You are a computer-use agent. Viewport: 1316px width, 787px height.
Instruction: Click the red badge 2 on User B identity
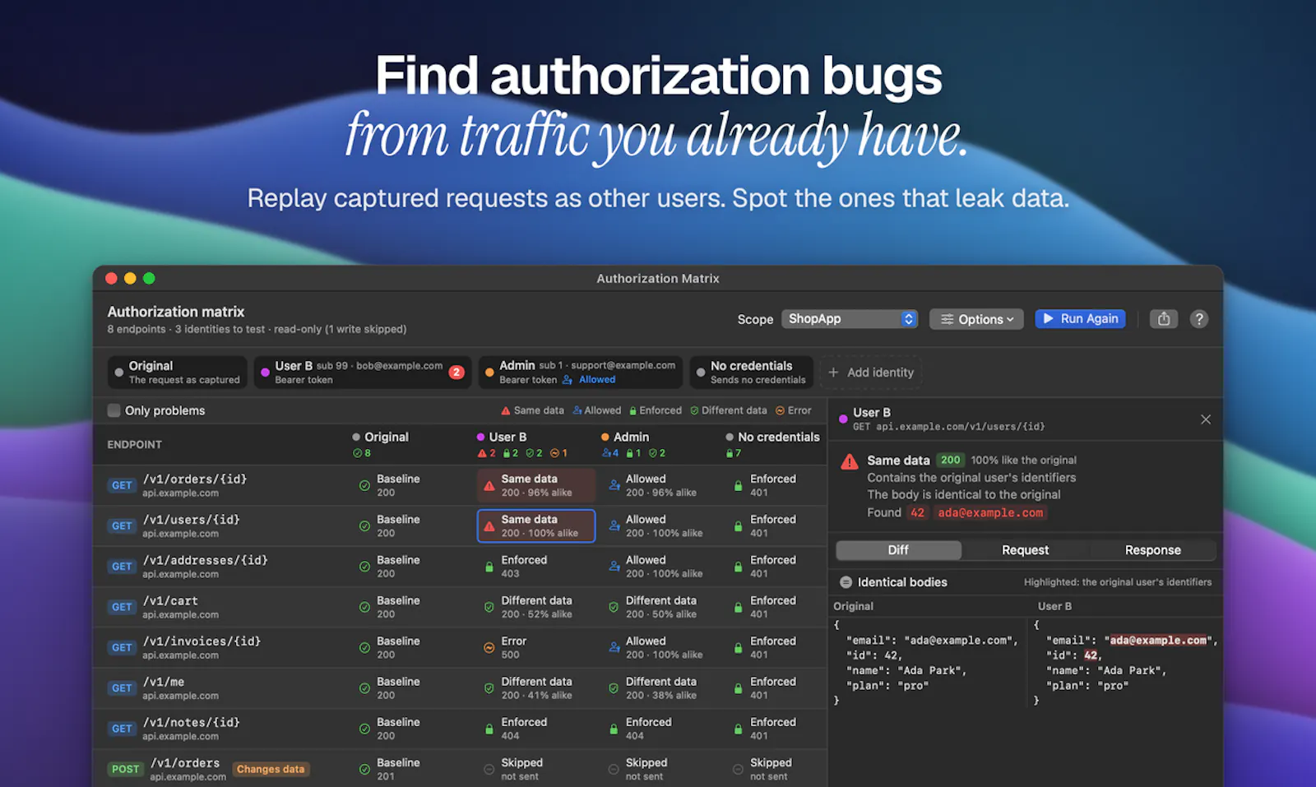tap(456, 373)
